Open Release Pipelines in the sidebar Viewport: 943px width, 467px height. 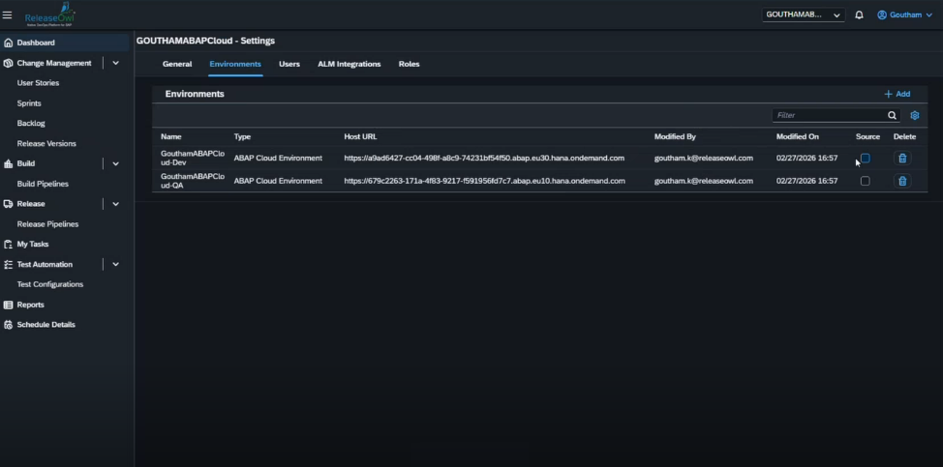click(x=47, y=224)
